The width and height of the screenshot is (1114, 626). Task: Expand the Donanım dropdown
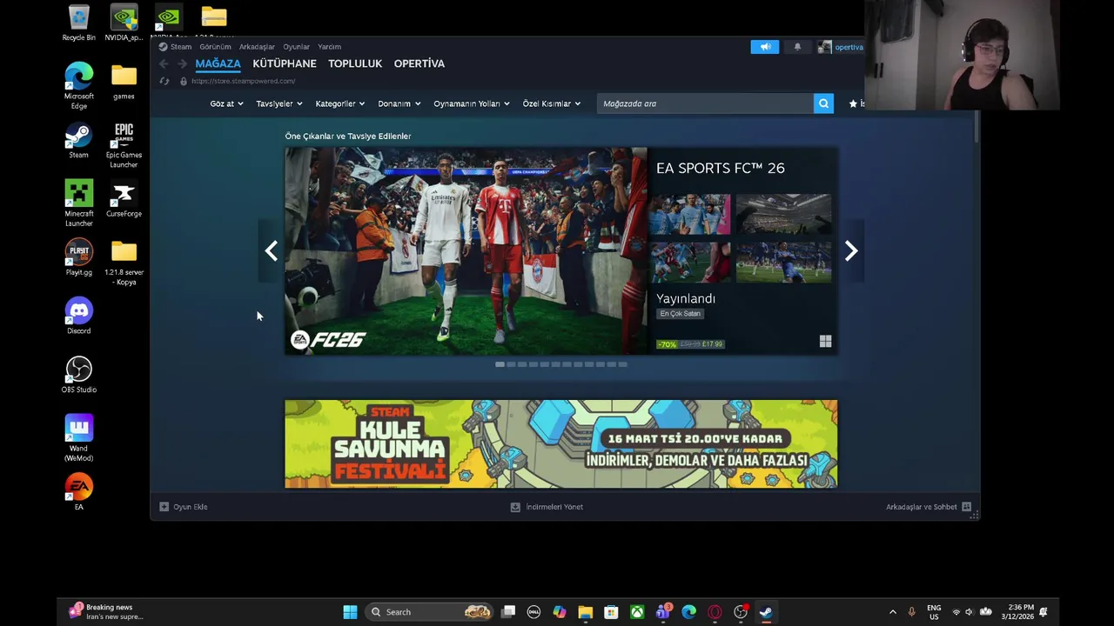399,103
